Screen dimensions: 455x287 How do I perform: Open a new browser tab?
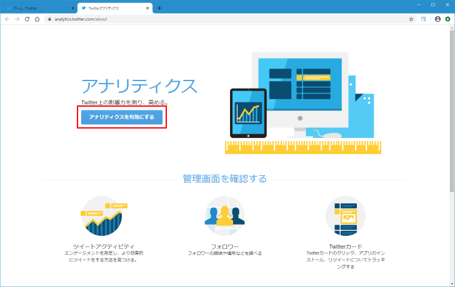coord(159,8)
